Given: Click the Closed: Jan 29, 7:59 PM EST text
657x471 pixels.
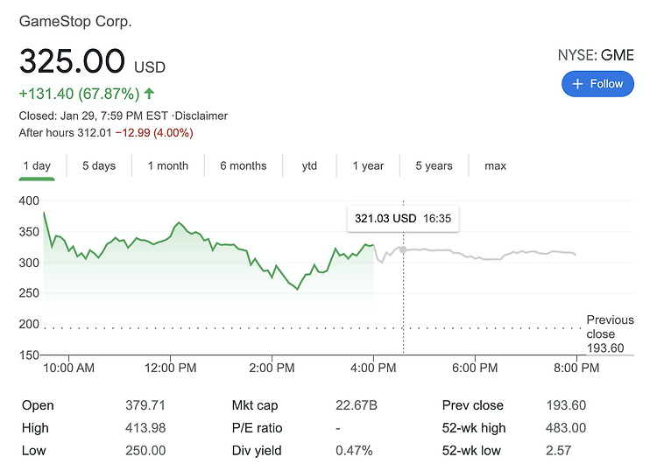Looking at the screenshot, I should click(94, 116).
